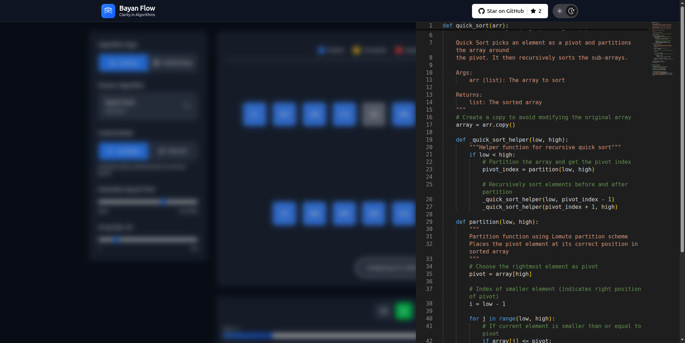Click the yellow comparing legend dot
Image resolution: width=685 pixels, height=343 pixels.
(357, 50)
